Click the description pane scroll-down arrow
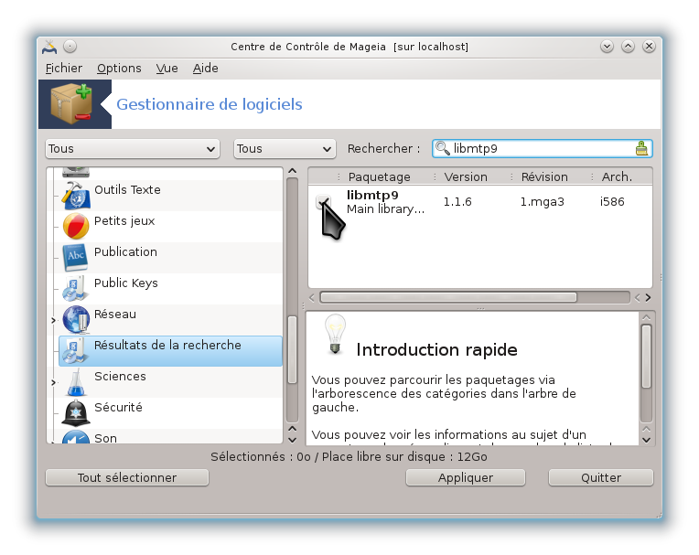This screenshot has width=699, height=555. [x=646, y=440]
